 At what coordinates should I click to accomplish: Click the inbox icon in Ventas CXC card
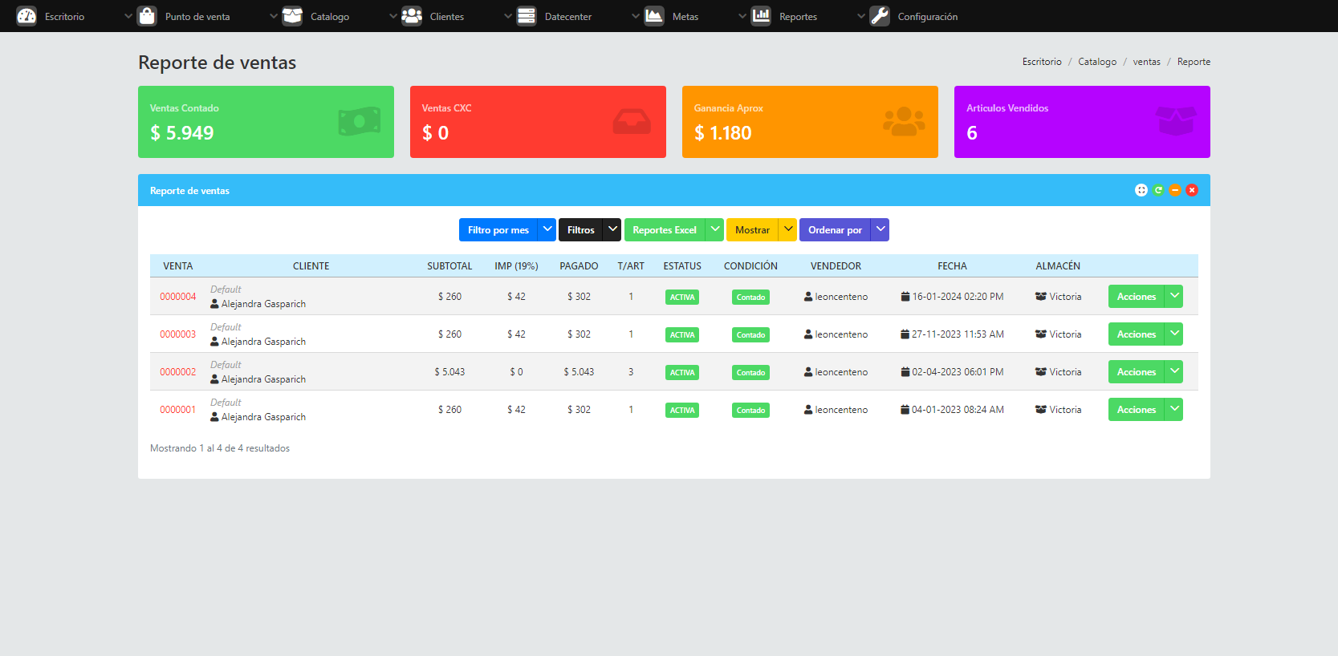click(x=632, y=122)
